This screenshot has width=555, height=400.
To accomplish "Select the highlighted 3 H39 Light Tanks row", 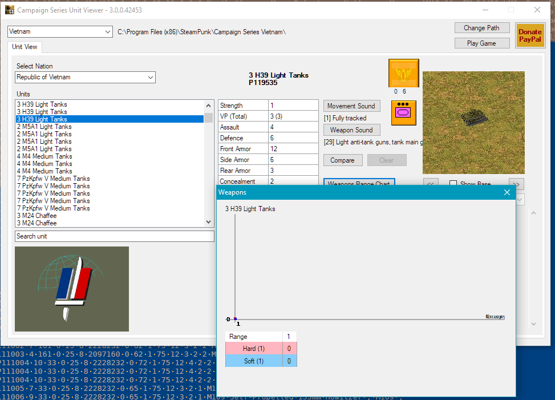I will (110, 119).
